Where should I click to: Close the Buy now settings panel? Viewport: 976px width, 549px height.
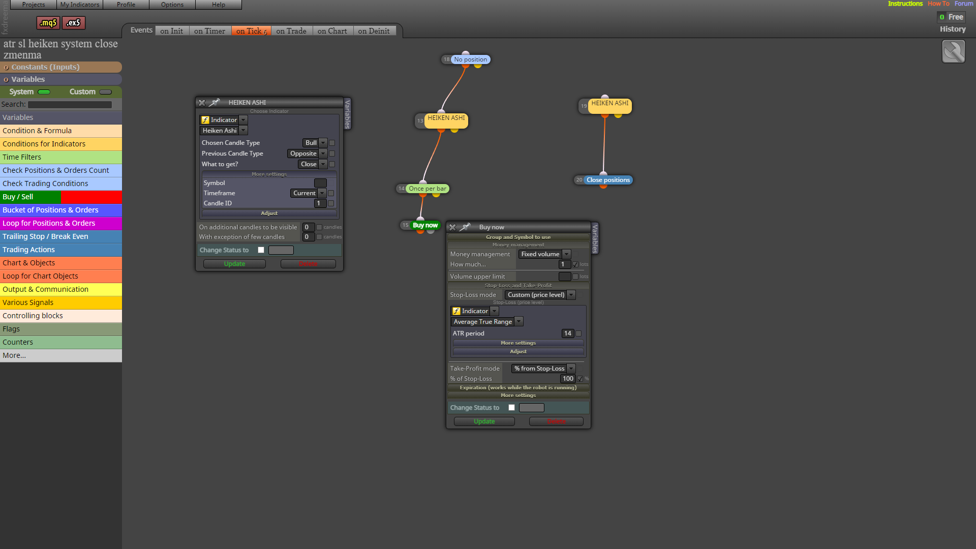point(452,227)
